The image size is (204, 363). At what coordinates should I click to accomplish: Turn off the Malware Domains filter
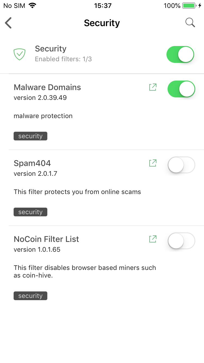(x=181, y=89)
